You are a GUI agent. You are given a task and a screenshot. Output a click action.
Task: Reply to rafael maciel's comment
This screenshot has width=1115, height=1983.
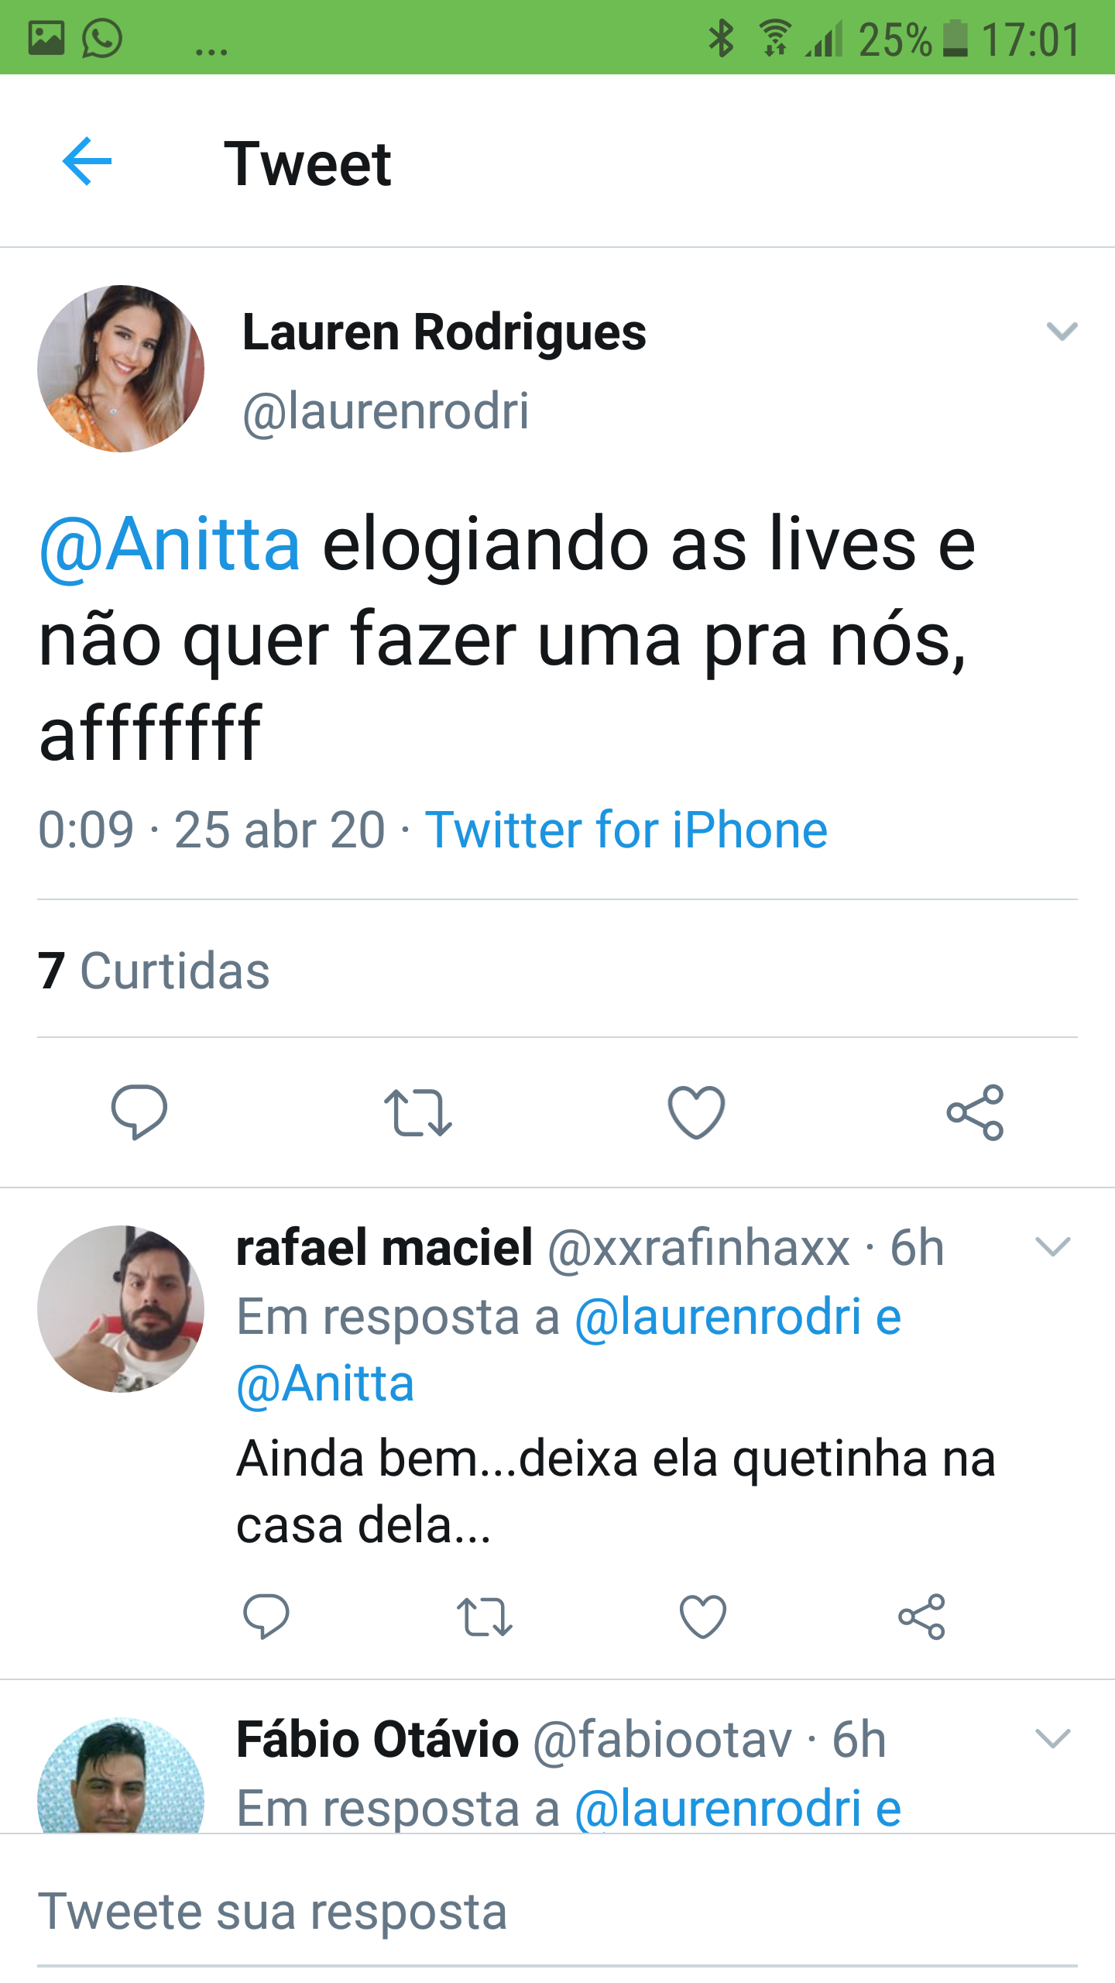click(266, 1617)
